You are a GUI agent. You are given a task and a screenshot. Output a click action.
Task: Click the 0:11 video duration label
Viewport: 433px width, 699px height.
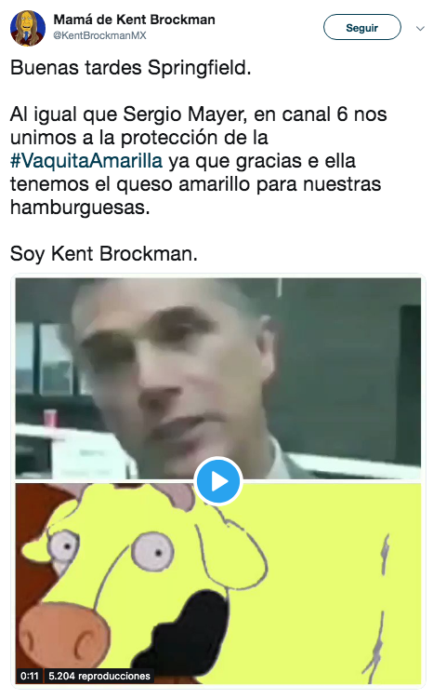click(x=30, y=676)
